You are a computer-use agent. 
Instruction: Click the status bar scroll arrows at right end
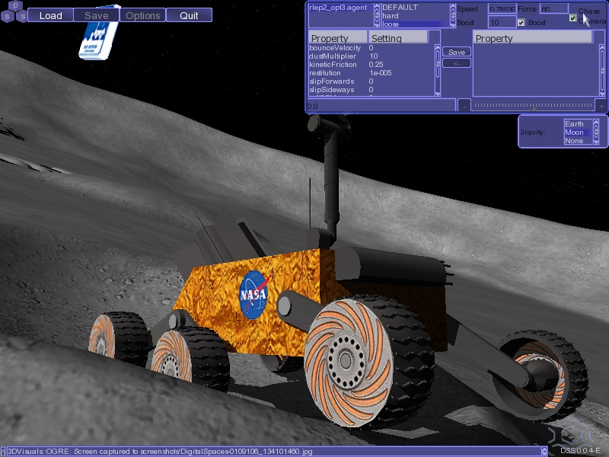[544, 452]
